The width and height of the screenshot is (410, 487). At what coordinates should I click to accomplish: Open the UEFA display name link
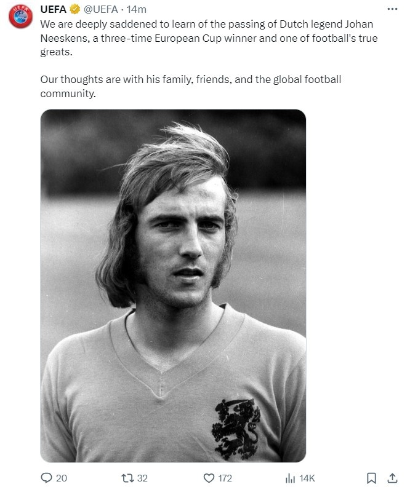click(x=53, y=9)
